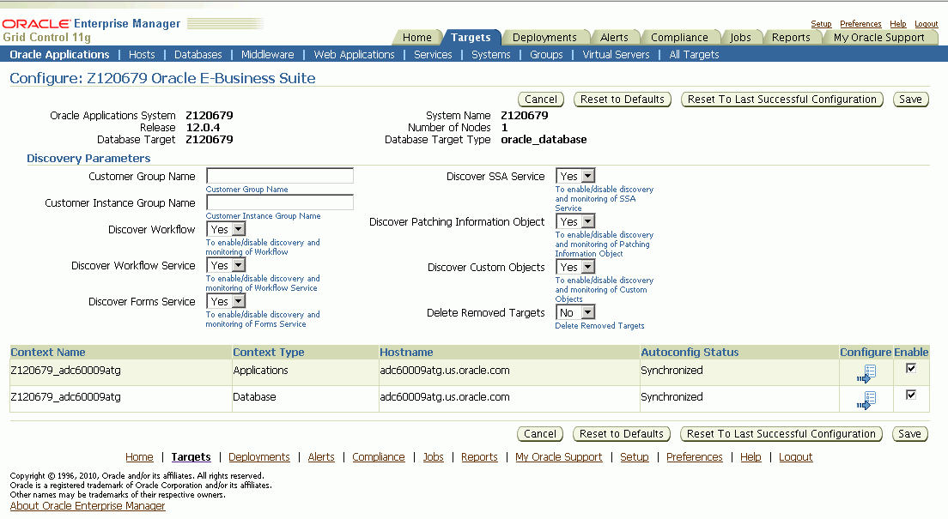Screen dimensions: 948x519
Task: Open footer Setup link
Action: click(x=635, y=456)
